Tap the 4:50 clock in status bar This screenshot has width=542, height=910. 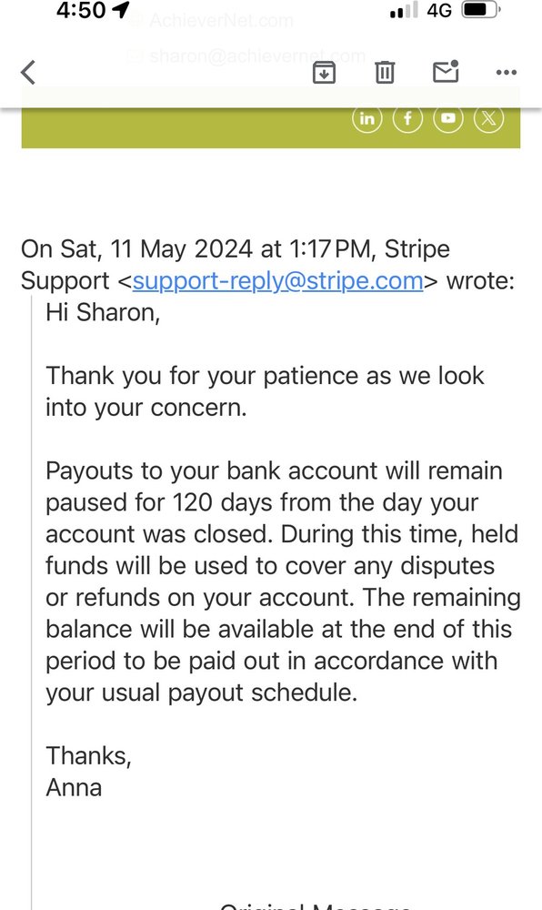pyautogui.click(x=82, y=10)
